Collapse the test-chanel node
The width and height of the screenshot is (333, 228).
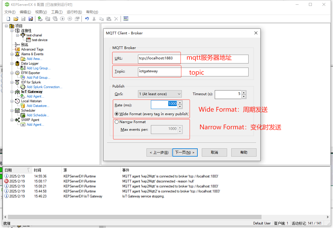point(17,35)
